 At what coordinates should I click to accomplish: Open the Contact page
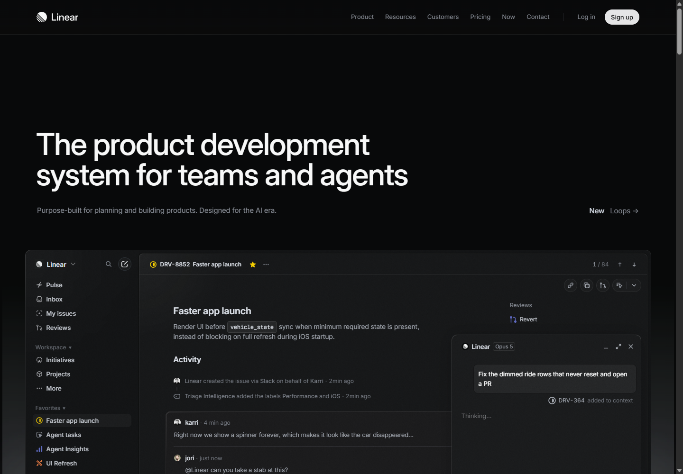click(x=538, y=17)
